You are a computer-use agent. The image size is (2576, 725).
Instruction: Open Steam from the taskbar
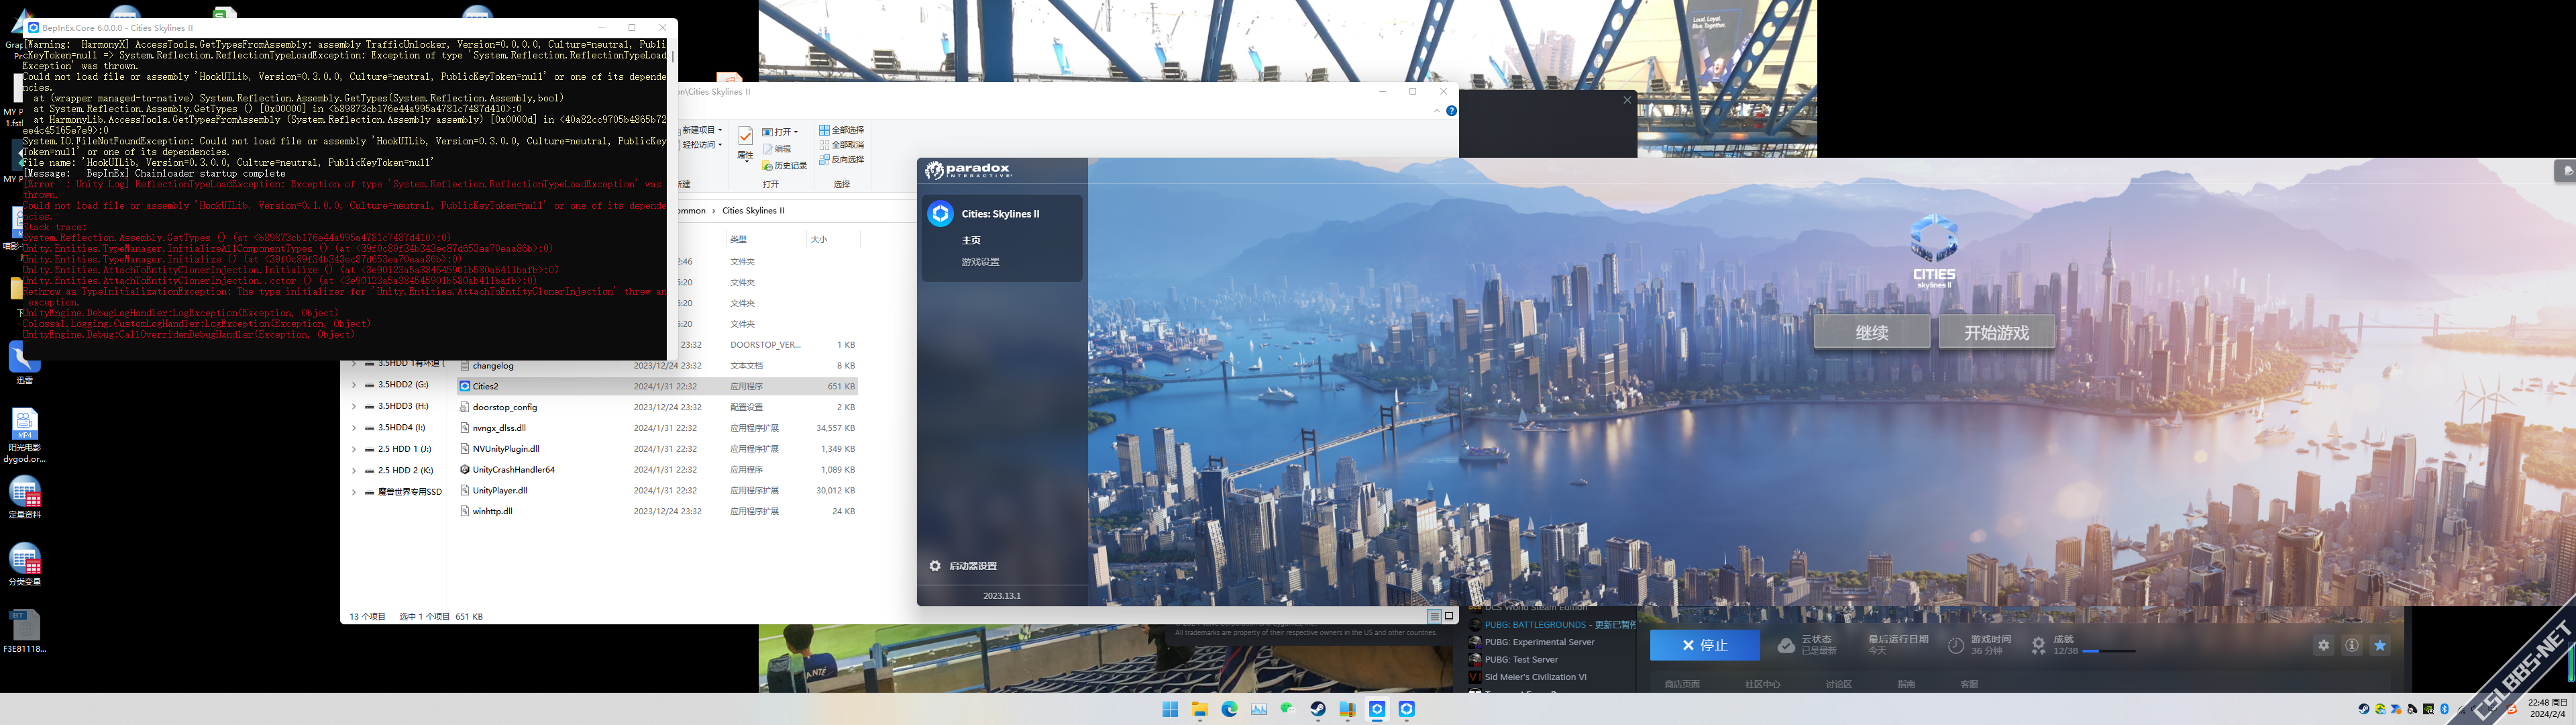(x=1318, y=710)
